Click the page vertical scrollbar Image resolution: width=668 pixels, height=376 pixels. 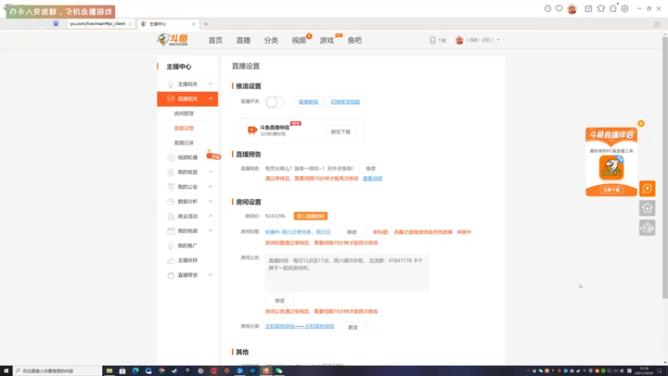665,169
